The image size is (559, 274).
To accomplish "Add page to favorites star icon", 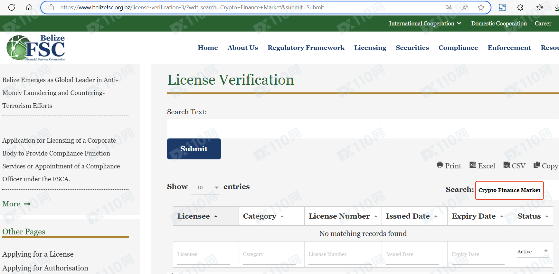I will [481, 7].
